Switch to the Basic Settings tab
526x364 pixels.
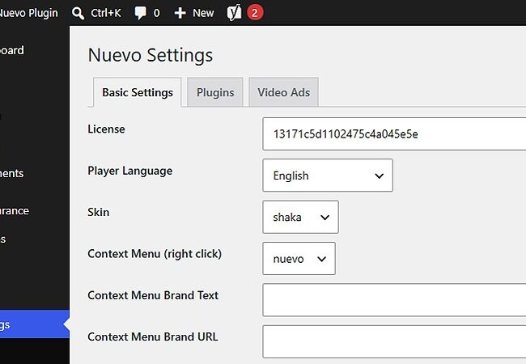[138, 92]
